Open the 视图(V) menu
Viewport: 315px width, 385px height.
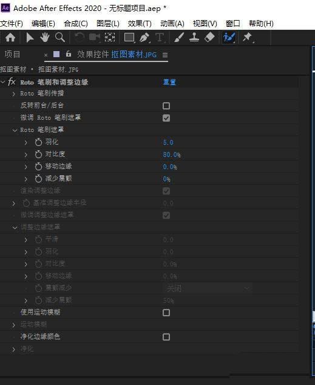[x=205, y=24]
